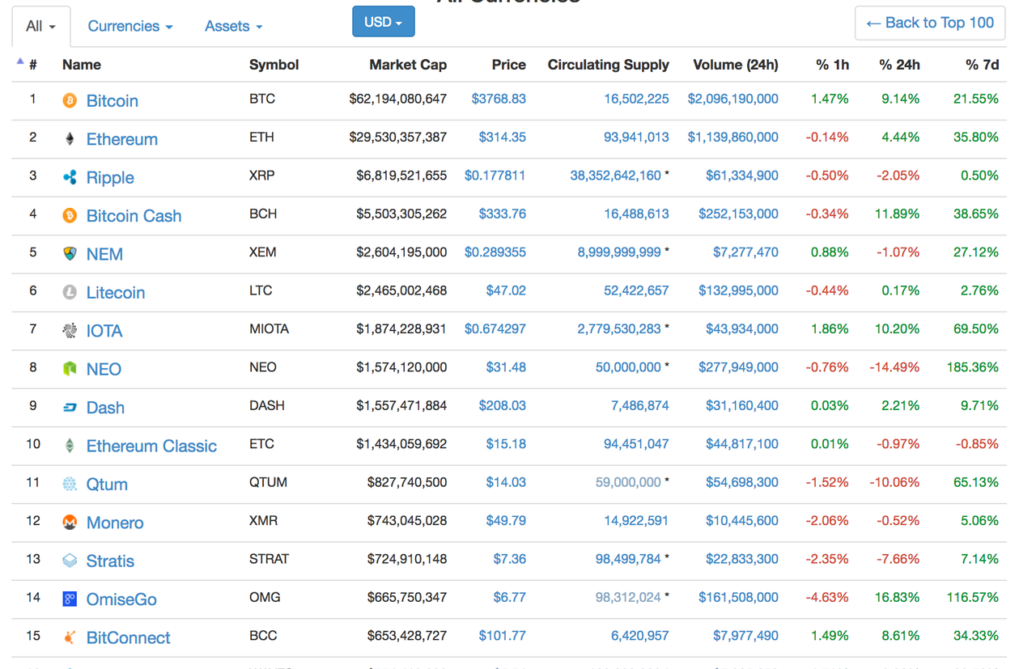Go back to Top 100

click(x=930, y=23)
